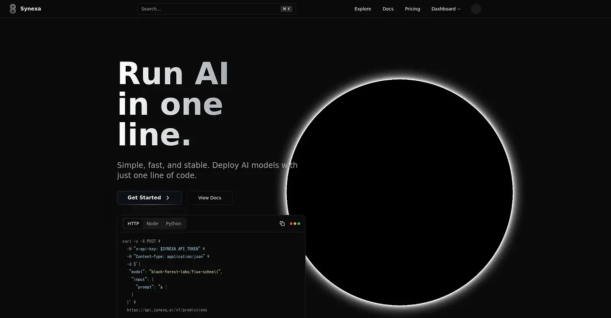Open the Pricing page
611x318 pixels.
point(412,9)
